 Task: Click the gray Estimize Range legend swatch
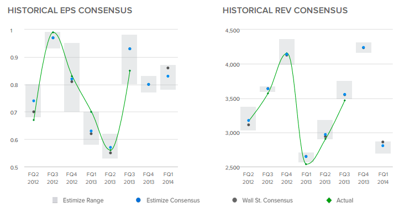(x=55, y=200)
